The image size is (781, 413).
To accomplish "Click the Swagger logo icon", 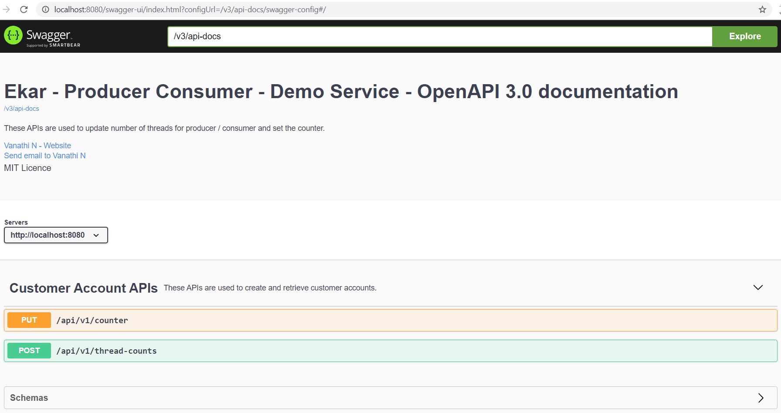I will pos(13,36).
